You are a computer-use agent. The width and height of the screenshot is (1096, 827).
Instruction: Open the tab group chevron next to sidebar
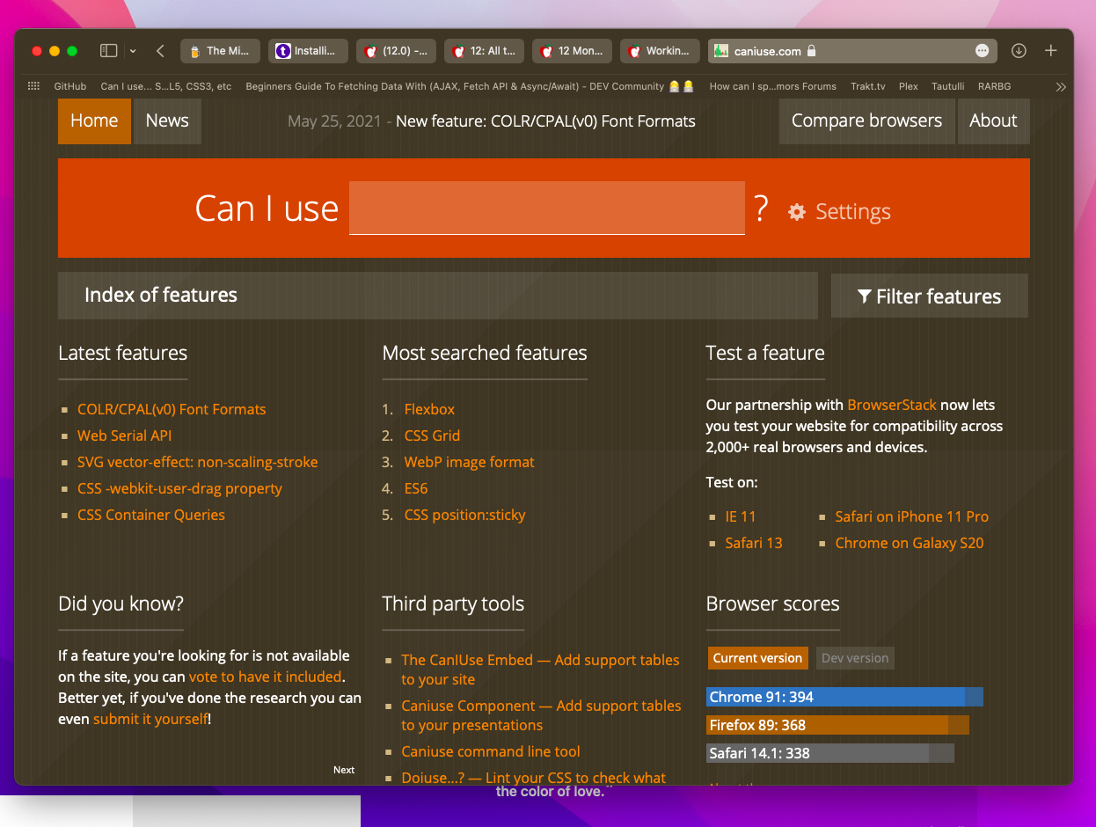point(133,51)
